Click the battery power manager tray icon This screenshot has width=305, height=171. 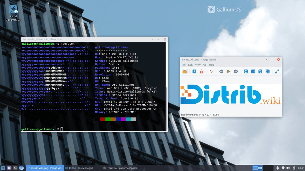tap(294, 168)
